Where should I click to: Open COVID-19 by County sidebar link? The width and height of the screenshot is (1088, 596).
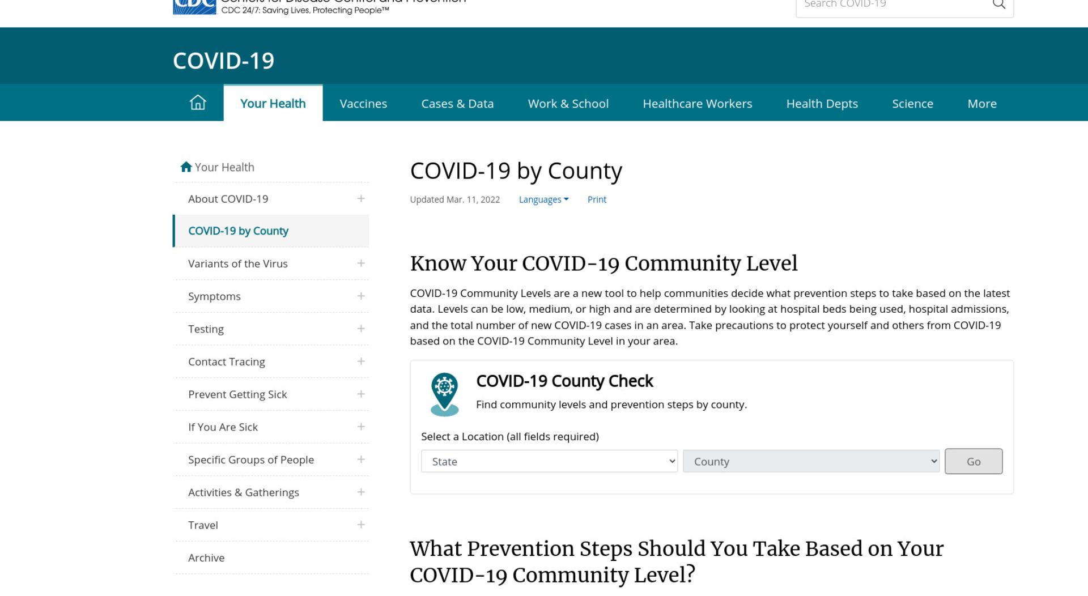[x=238, y=231]
